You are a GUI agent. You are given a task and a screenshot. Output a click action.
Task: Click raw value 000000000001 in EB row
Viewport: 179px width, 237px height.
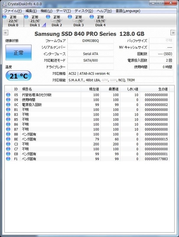click(156, 154)
